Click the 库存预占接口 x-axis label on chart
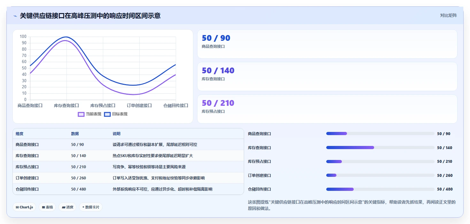The height and width of the screenshot is (224, 470). (x=103, y=105)
